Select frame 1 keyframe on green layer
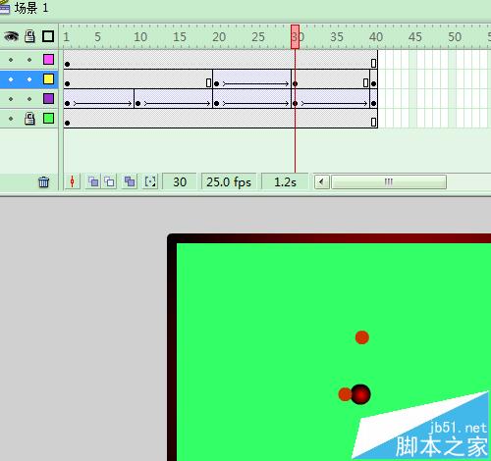Image resolution: width=491 pixels, height=461 pixels. (67, 123)
